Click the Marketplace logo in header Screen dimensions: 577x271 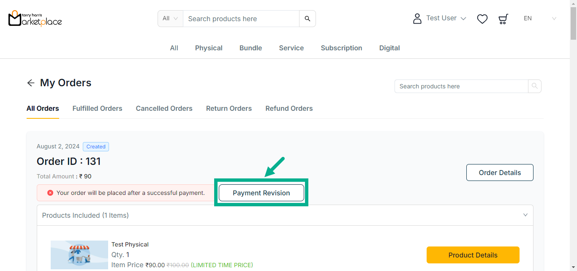tap(35, 19)
